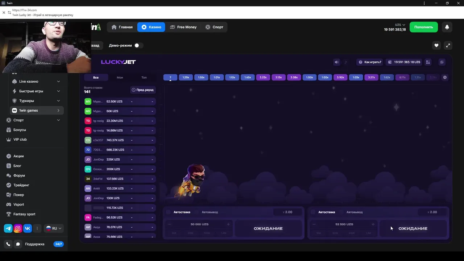The height and width of the screenshot is (261, 464).
Task: Open the Lucky Jet chat bubble icon
Action: (442, 62)
